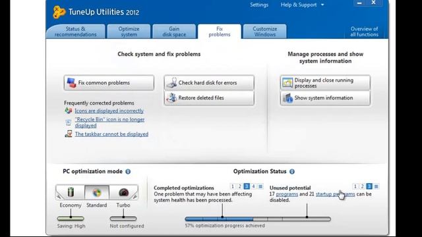Activate Turbo mode
The height and width of the screenshot is (237, 422).
123,192
